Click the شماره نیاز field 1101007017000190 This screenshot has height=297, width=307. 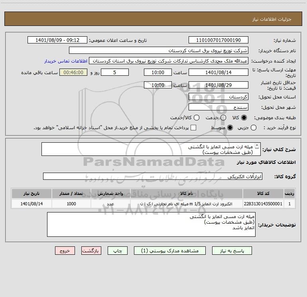[218, 40]
